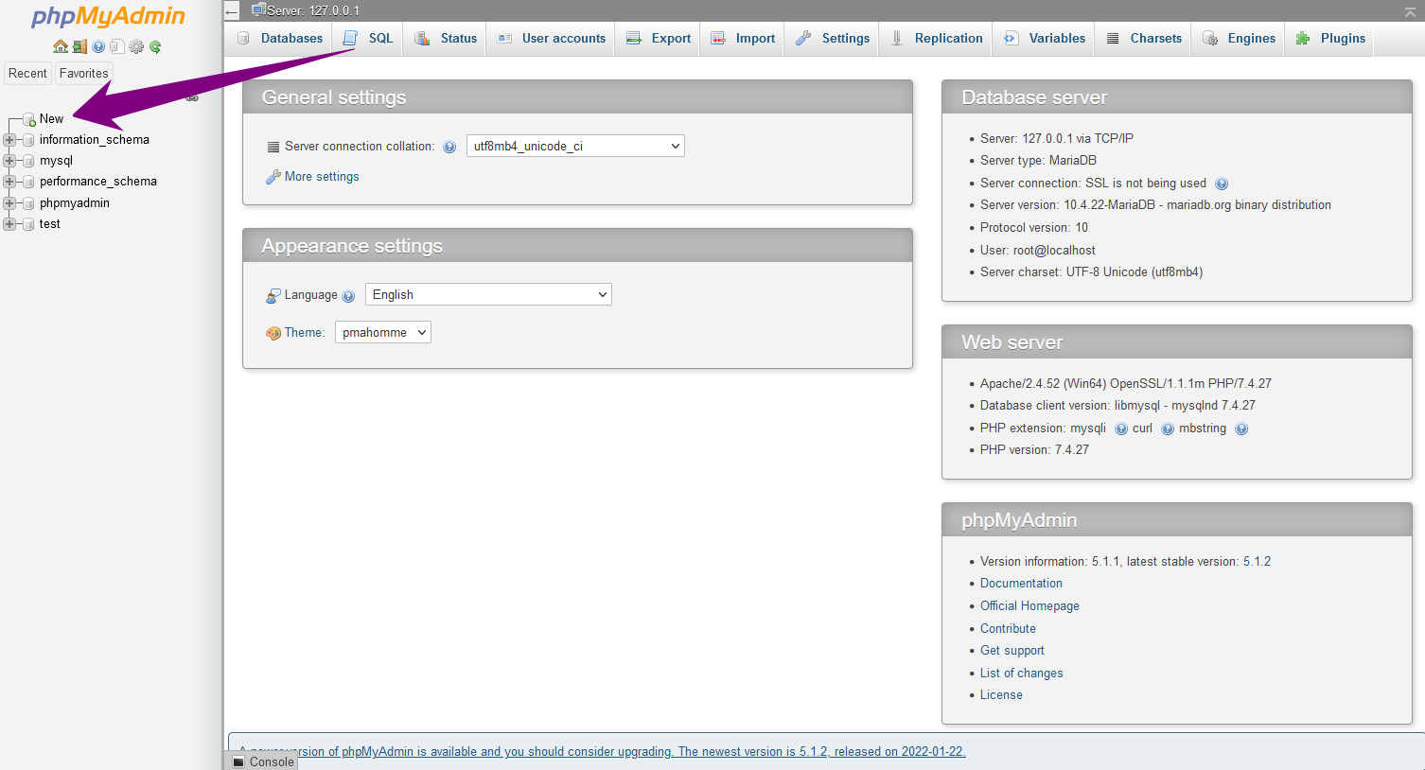Select the mysql database in tree

pyautogui.click(x=56, y=161)
